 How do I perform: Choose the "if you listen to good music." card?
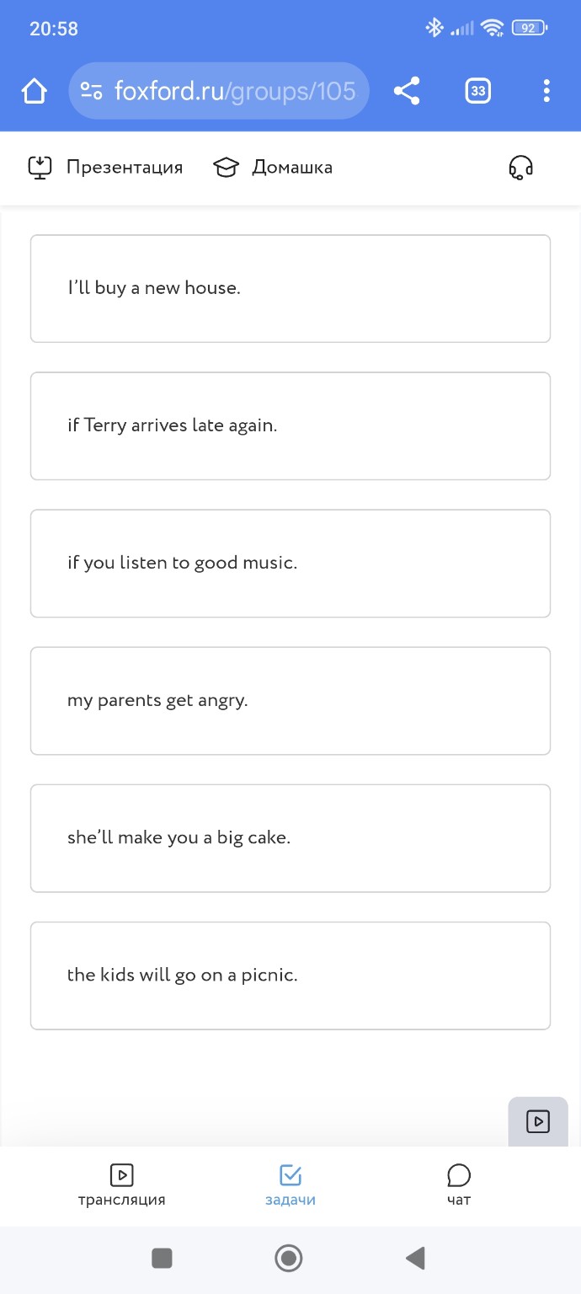pos(290,563)
